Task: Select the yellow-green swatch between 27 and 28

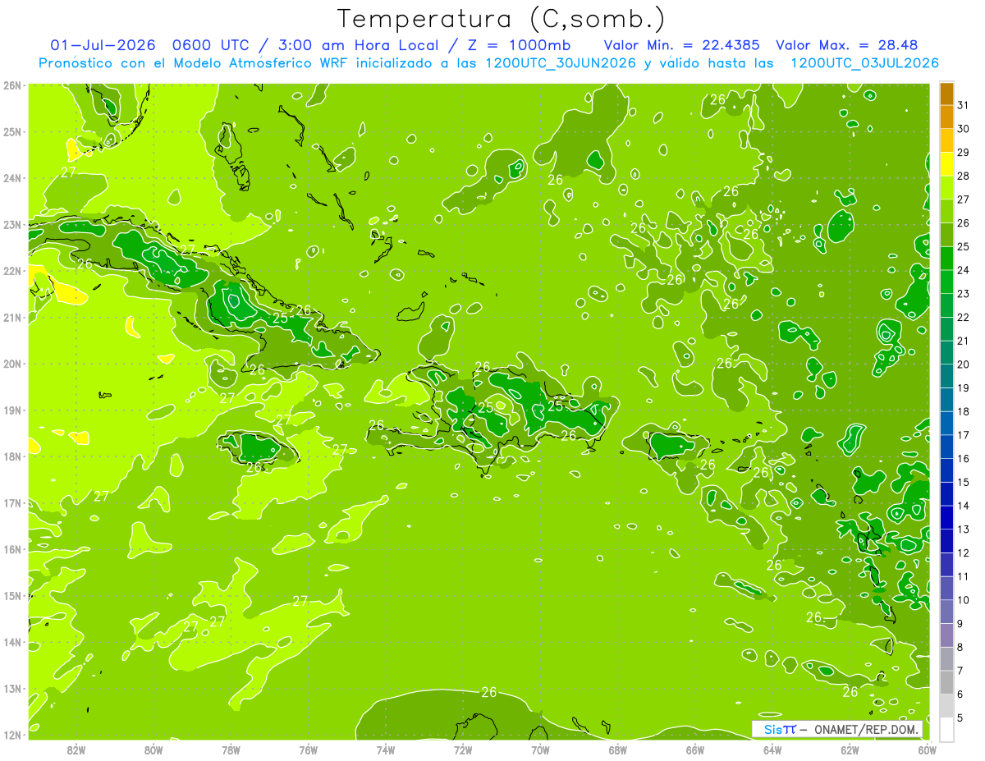Action: point(946,188)
